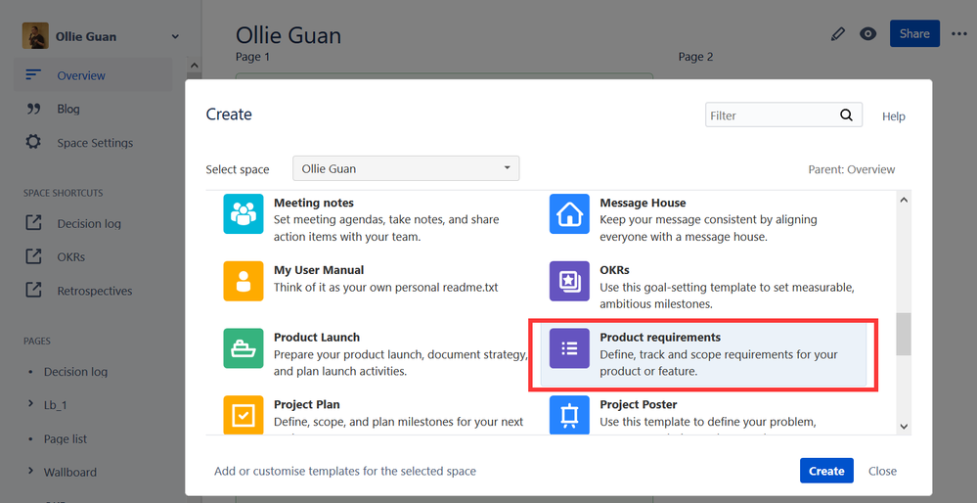Open the Retrospectives space shortcut
The width and height of the screenshot is (977, 503).
point(95,291)
